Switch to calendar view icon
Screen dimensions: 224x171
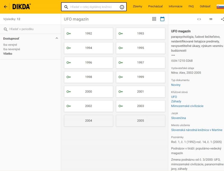[162, 19]
